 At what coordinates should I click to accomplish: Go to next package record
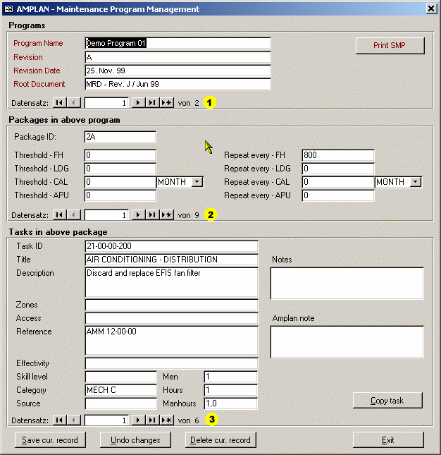click(139, 214)
